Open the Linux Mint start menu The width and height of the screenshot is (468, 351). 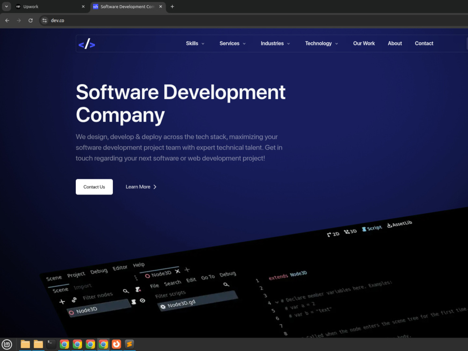point(7,344)
